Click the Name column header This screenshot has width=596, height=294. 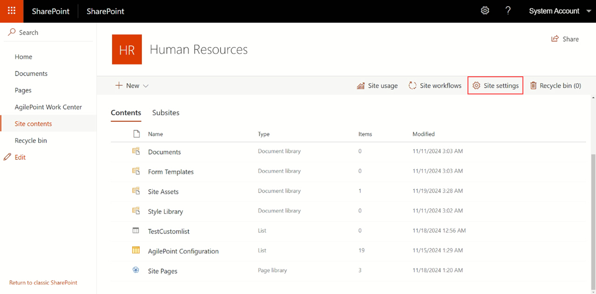[x=156, y=134]
